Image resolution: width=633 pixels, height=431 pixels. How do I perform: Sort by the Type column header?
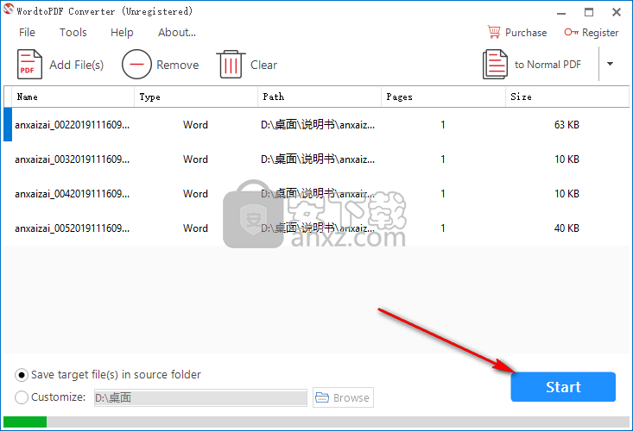196,97
